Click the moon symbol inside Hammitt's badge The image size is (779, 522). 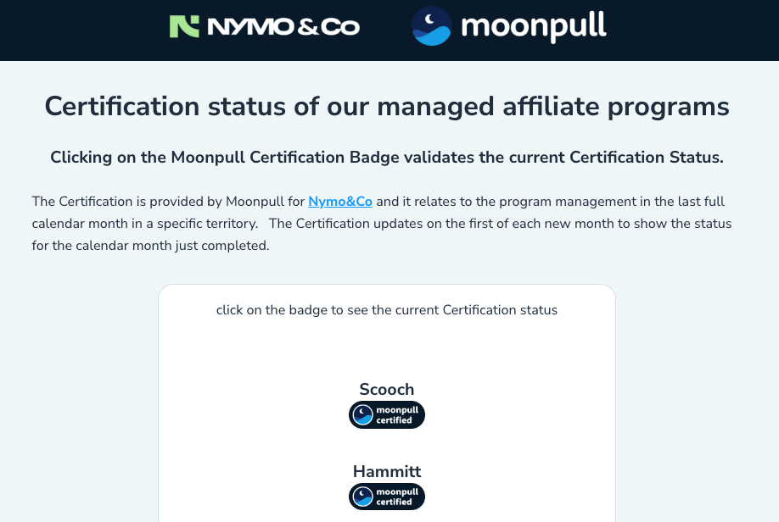point(363,497)
